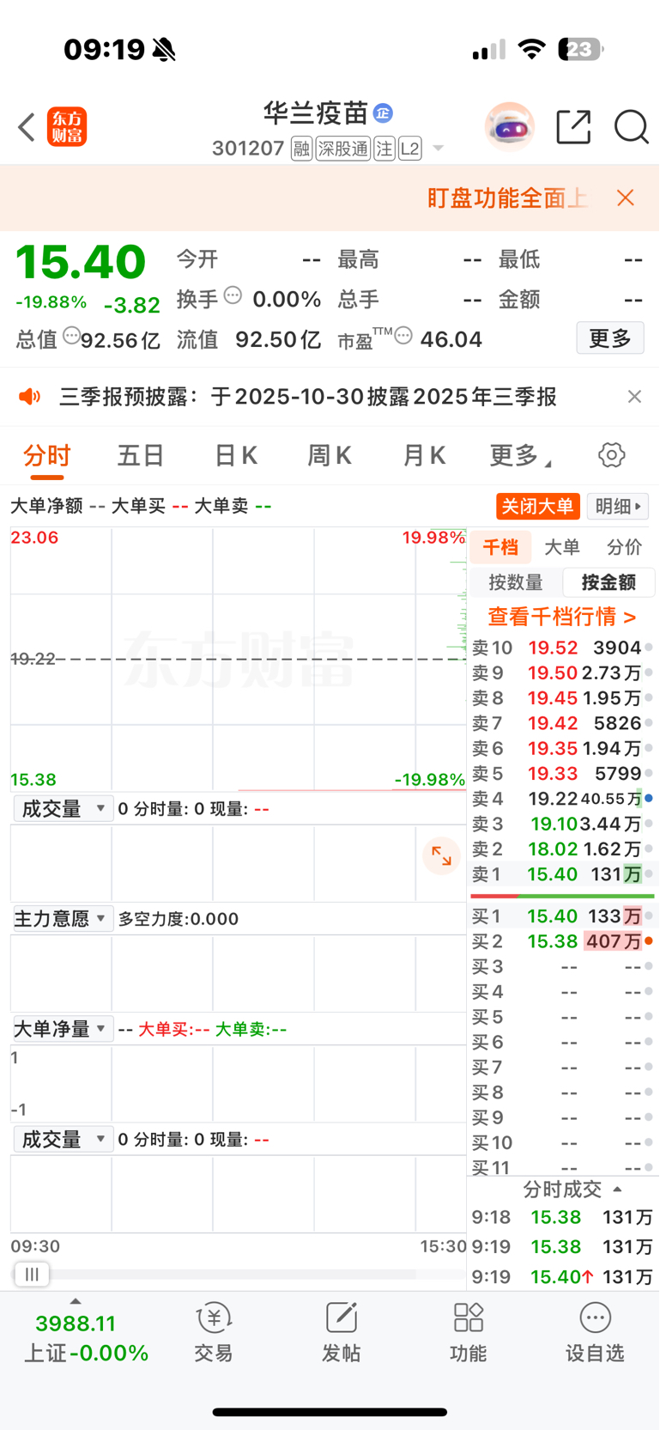The height and width of the screenshot is (1430, 660).
Task: Open the 上证 index ticker
Action: click(x=86, y=1338)
